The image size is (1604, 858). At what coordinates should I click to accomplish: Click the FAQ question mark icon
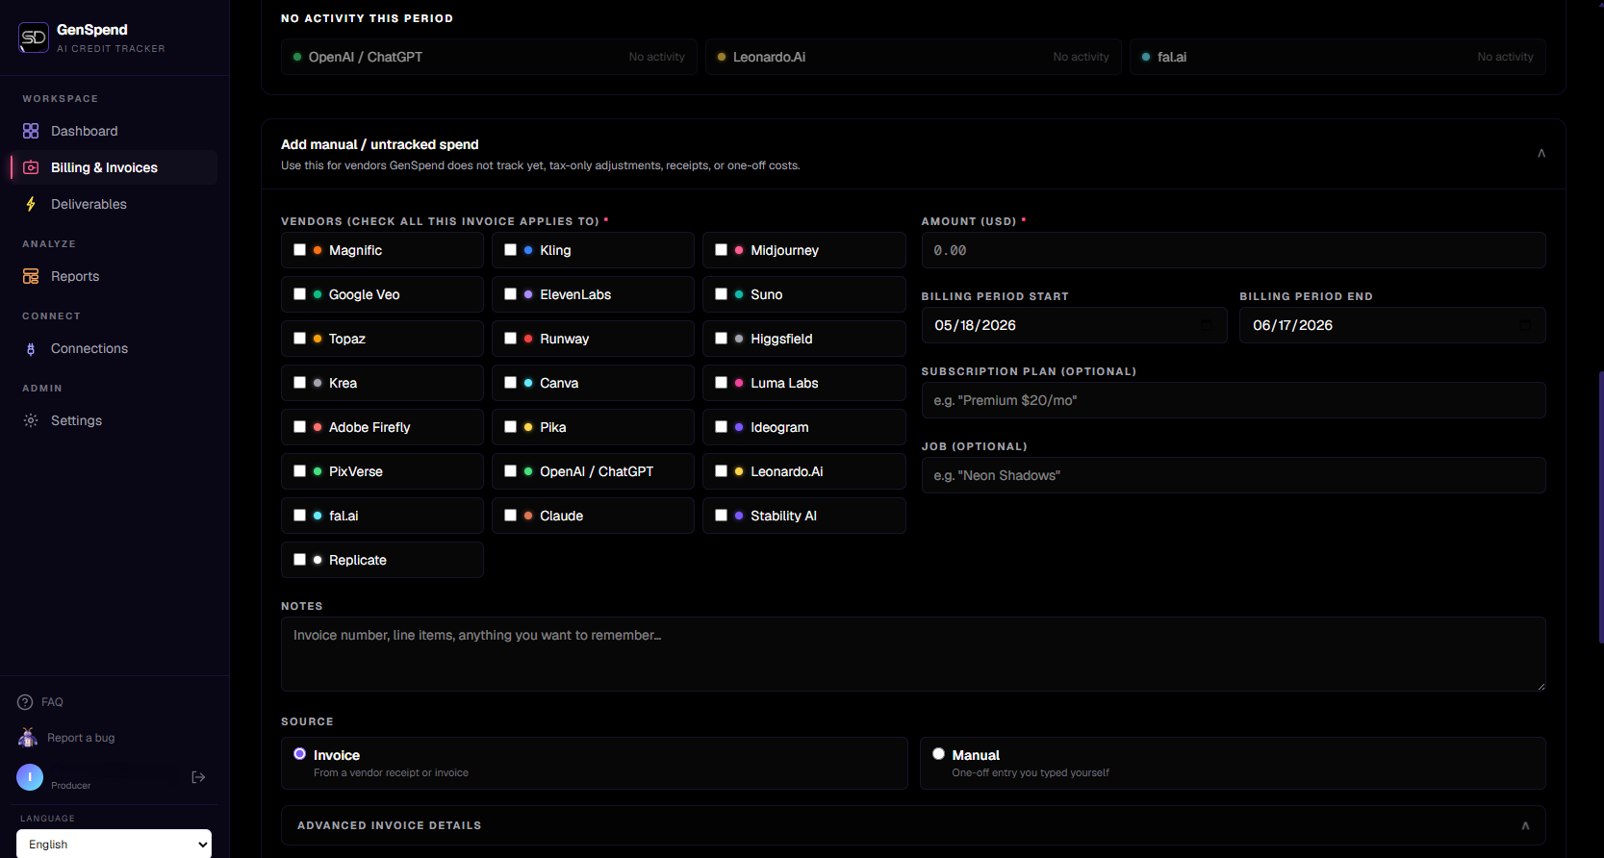click(x=25, y=702)
